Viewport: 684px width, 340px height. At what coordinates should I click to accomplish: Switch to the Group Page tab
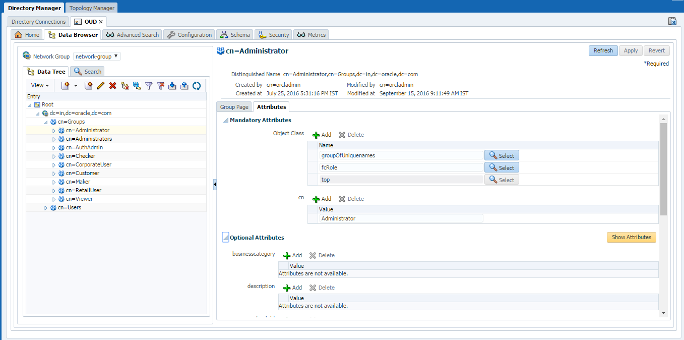(x=234, y=107)
